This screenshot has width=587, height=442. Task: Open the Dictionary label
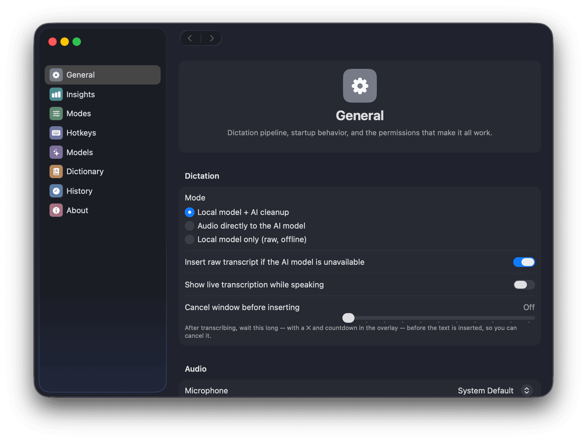click(x=85, y=171)
